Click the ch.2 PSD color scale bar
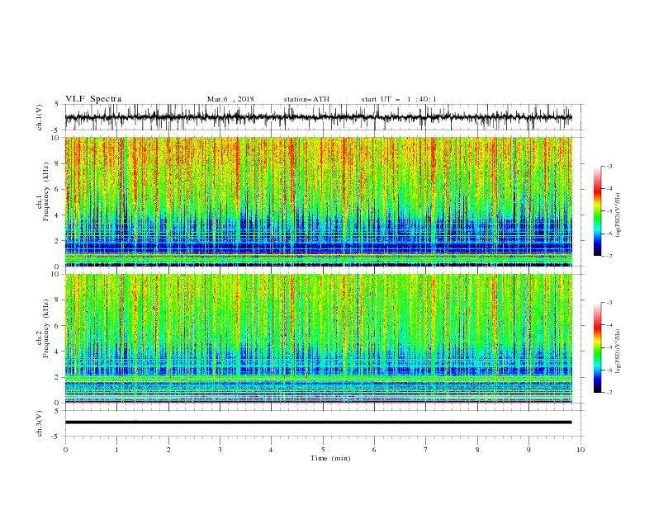The image size is (654, 505). pos(597,347)
